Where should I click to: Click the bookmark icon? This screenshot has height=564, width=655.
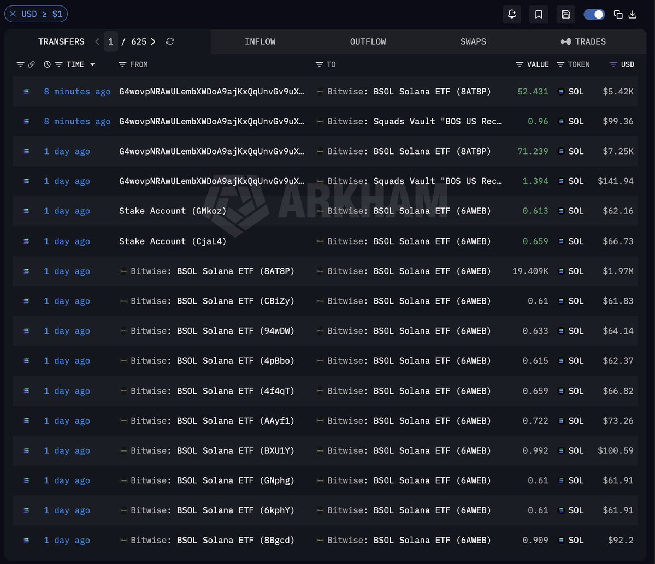[x=539, y=14]
